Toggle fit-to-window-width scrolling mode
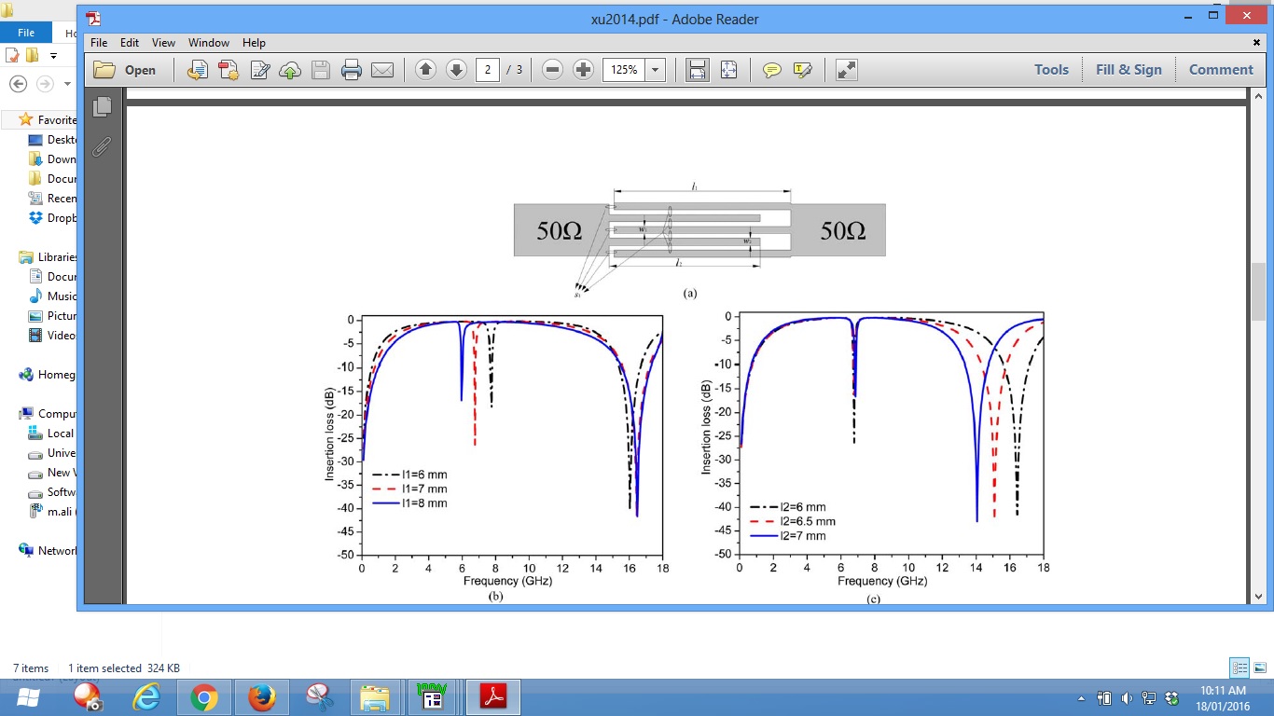Image resolution: width=1274 pixels, height=716 pixels. (697, 70)
